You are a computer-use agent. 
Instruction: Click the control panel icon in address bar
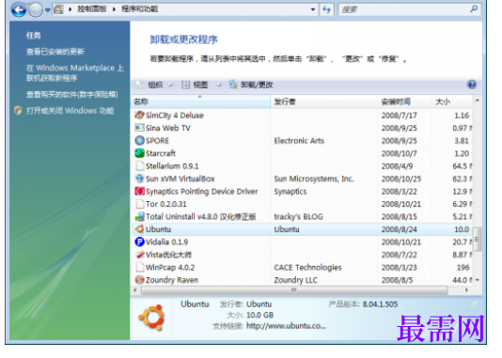click(58, 9)
